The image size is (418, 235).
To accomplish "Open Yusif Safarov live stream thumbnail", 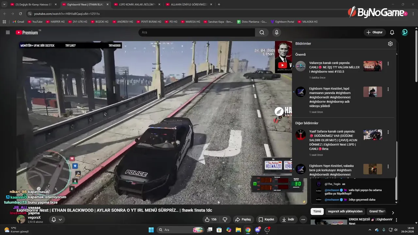I will (373, 135).
